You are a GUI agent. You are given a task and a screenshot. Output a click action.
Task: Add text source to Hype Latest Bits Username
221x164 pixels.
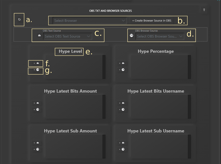[122, 103]
